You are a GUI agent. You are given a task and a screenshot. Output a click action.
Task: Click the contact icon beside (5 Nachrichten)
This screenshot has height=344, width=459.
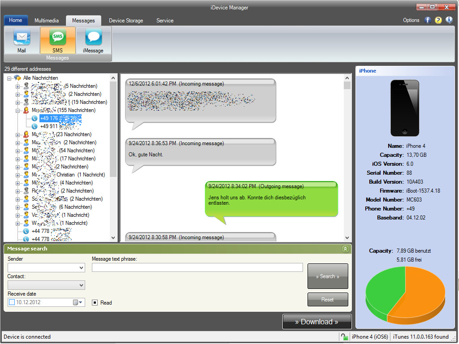tap(26, 86)
